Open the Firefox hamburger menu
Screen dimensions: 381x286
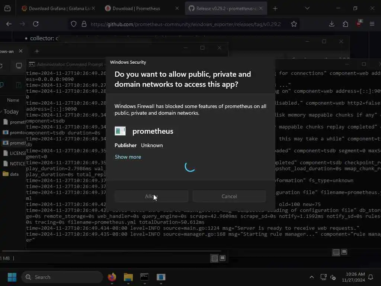pyautogui.click(x=372, y=24)
